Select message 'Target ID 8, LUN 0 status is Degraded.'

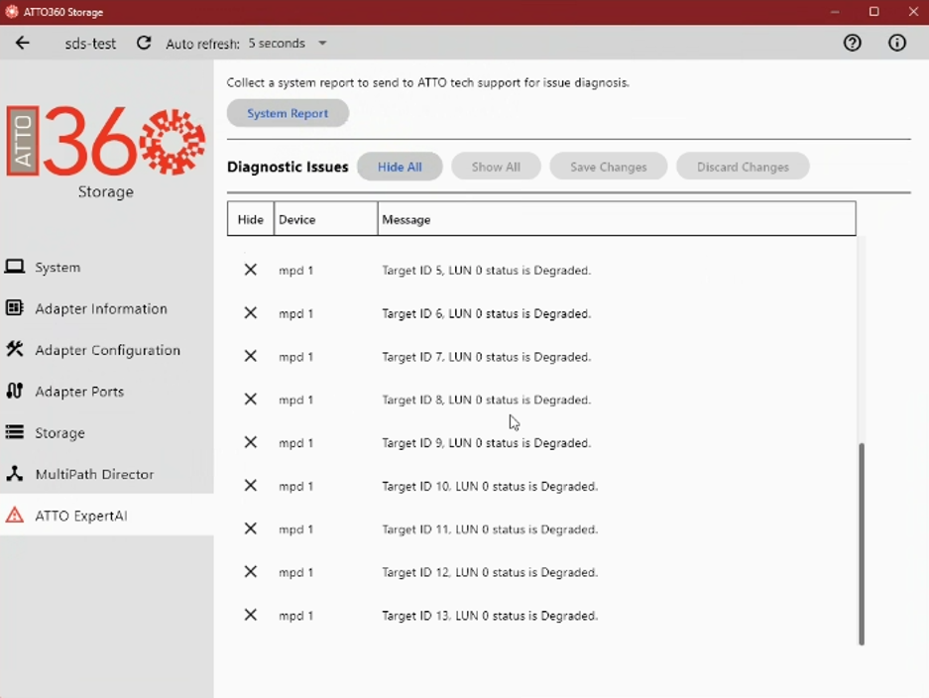click(x=487, y=400)
